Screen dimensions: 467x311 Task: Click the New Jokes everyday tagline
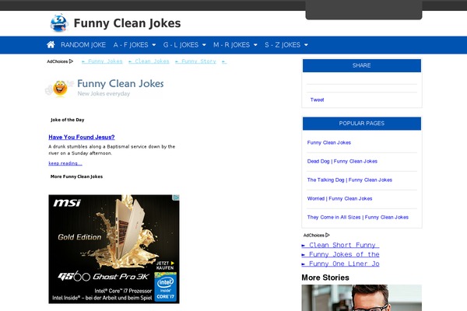point(104,94)
